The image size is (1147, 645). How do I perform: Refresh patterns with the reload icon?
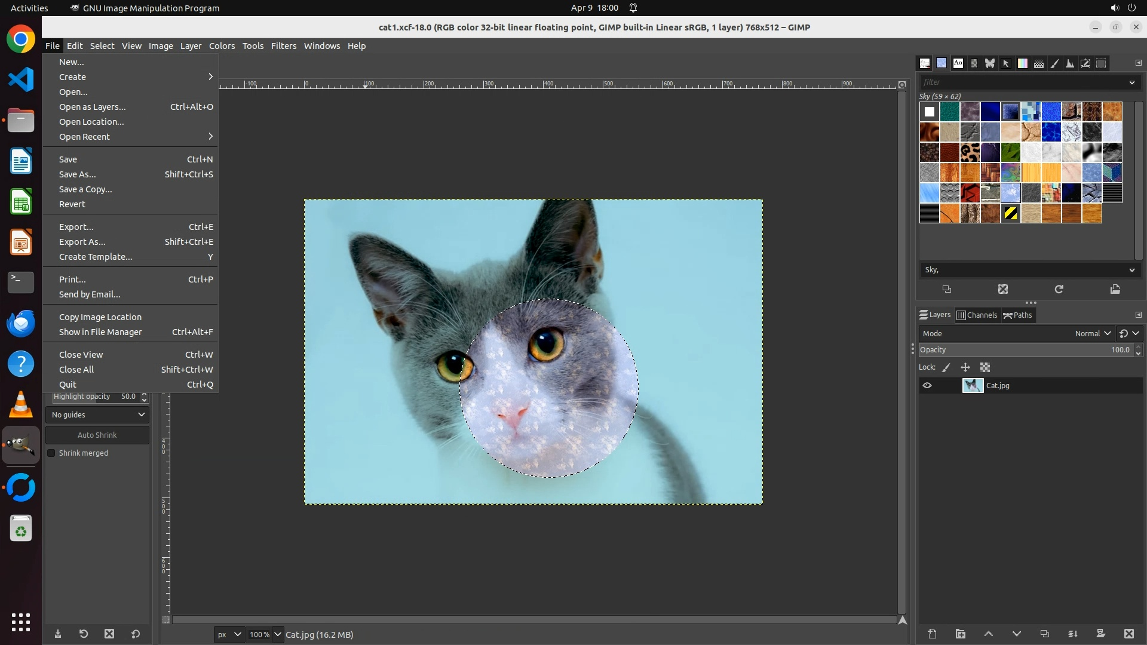point(1059,290)
